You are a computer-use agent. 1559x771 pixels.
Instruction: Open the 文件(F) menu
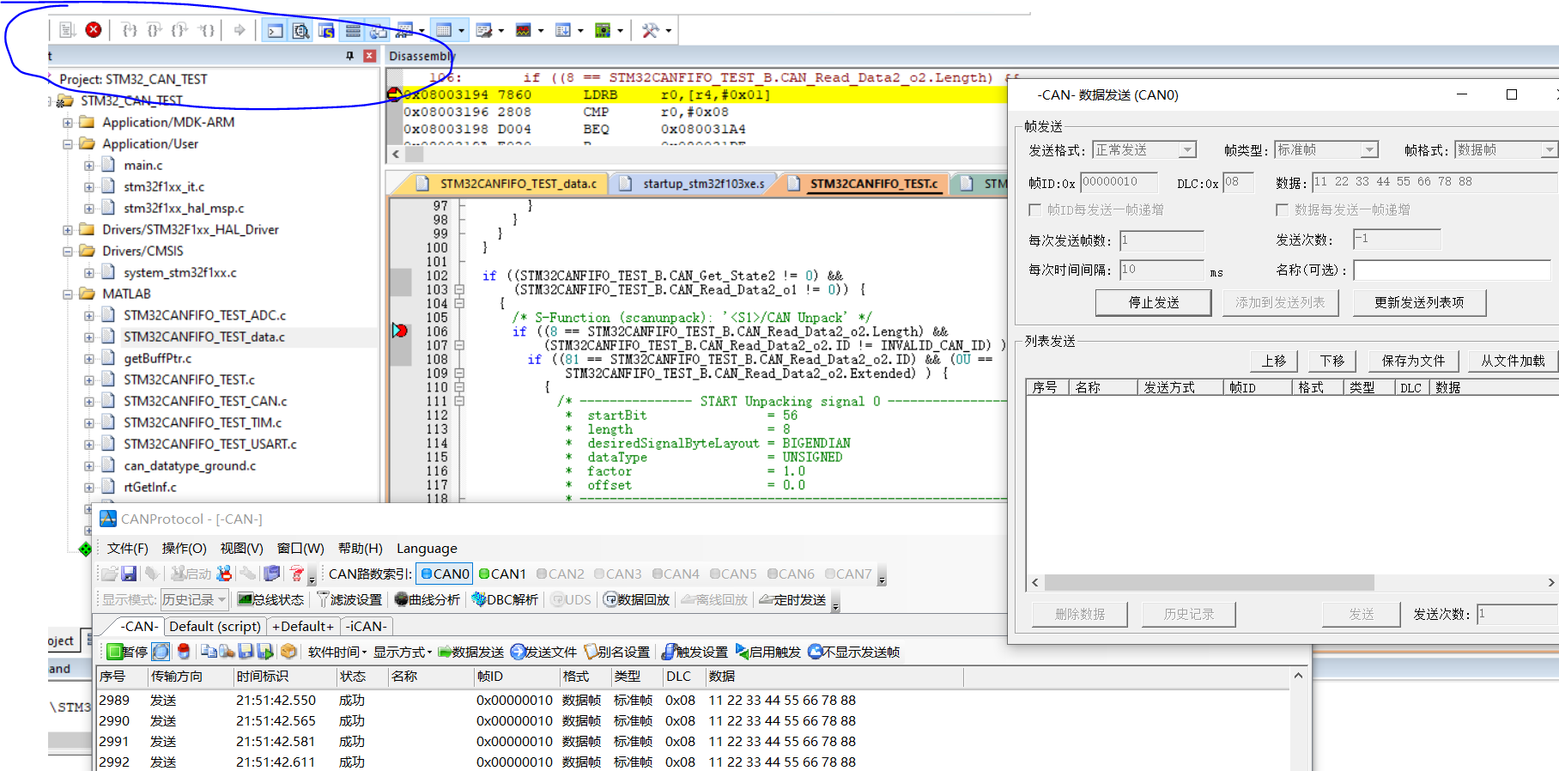(x=127, y=548)
